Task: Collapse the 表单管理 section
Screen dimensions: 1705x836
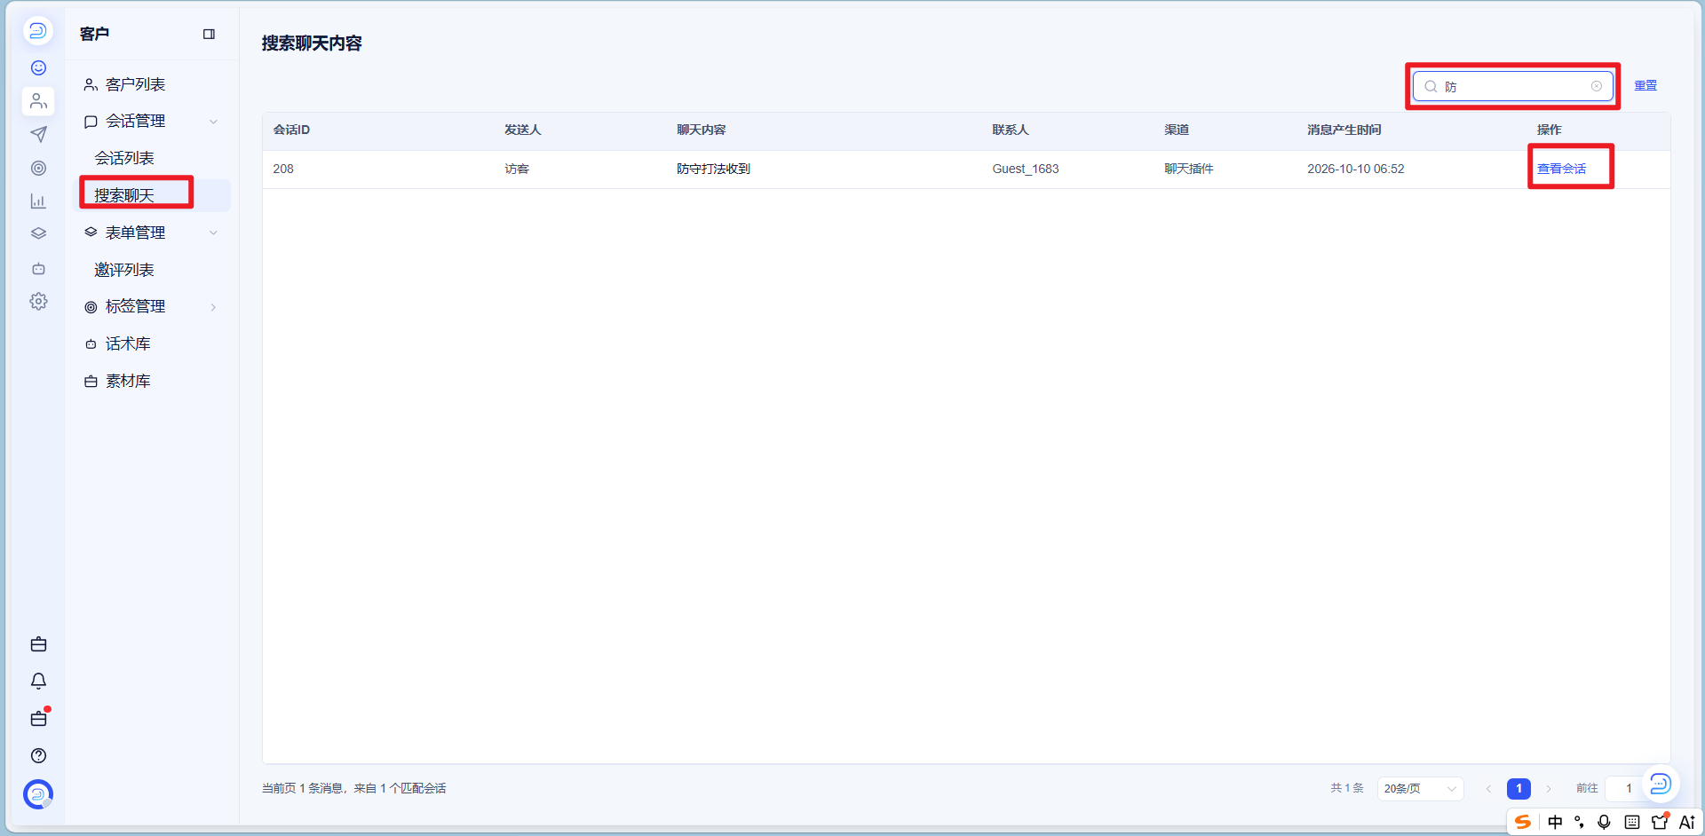Action: (x=213, y=233)
